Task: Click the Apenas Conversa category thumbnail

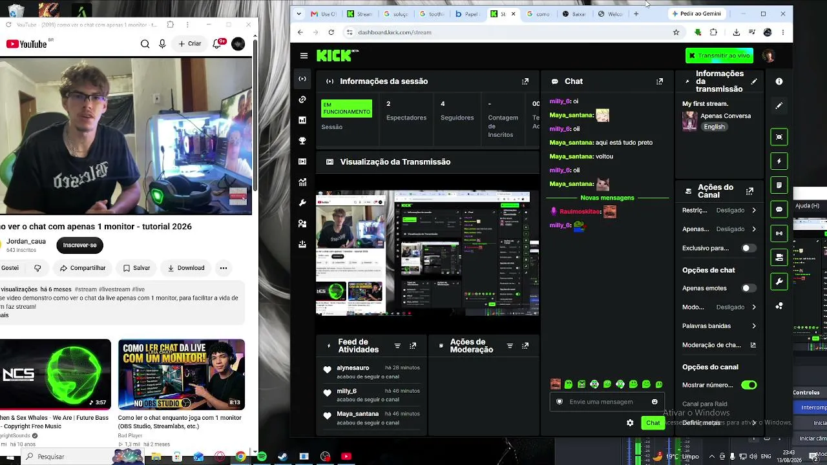Action: tap(689, 121)
